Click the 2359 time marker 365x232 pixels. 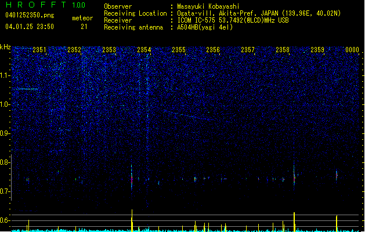tap(317, 50)
